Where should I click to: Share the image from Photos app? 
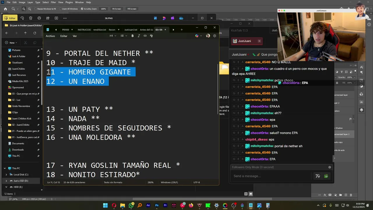coord(47,18)
